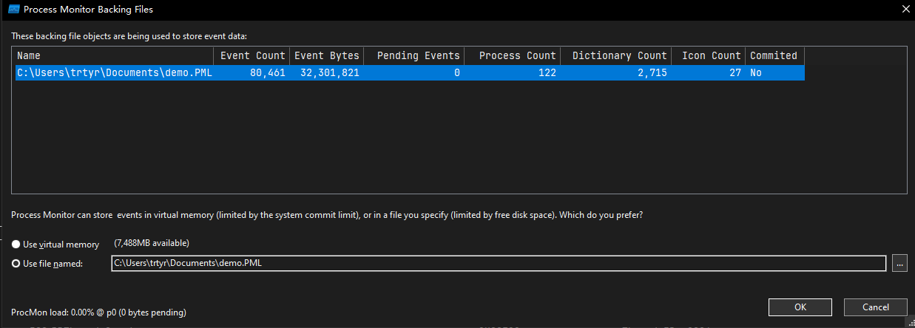The image size is (915, 328).
Task: Sort by the Commited column header
Action: click(774, 55)
